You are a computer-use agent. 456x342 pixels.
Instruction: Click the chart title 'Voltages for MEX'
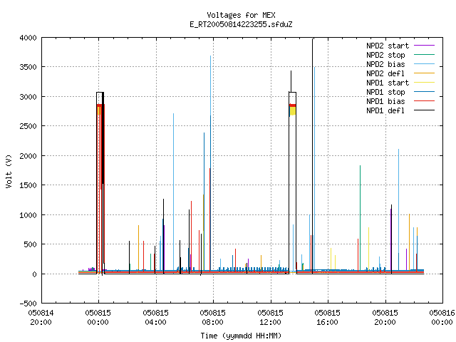click(x=241, y=15)
